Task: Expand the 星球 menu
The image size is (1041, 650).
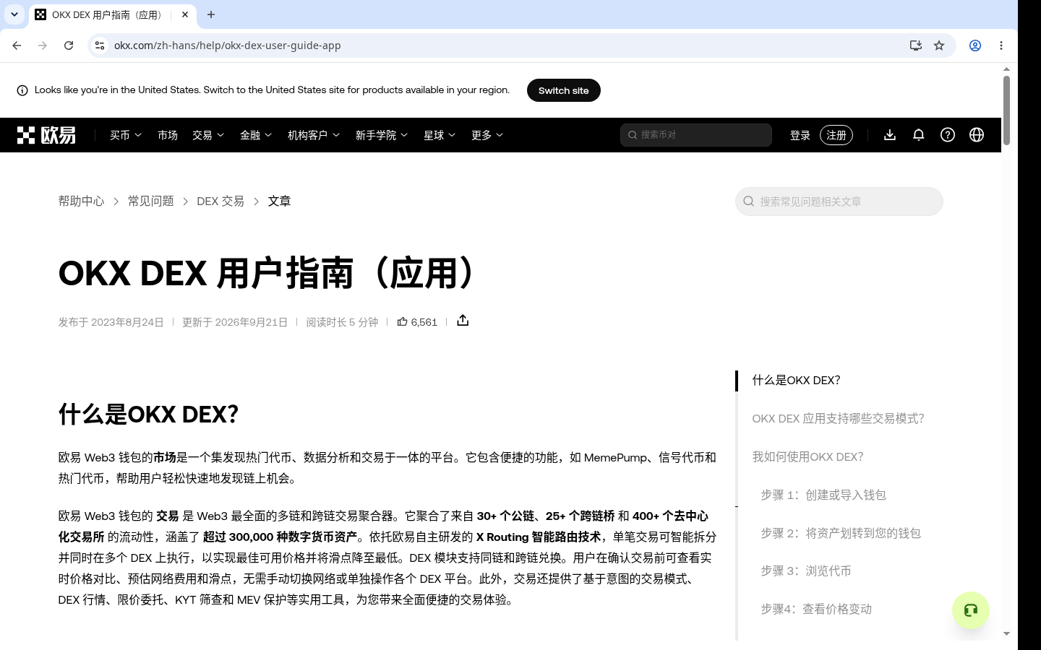Action: point(440,135)
